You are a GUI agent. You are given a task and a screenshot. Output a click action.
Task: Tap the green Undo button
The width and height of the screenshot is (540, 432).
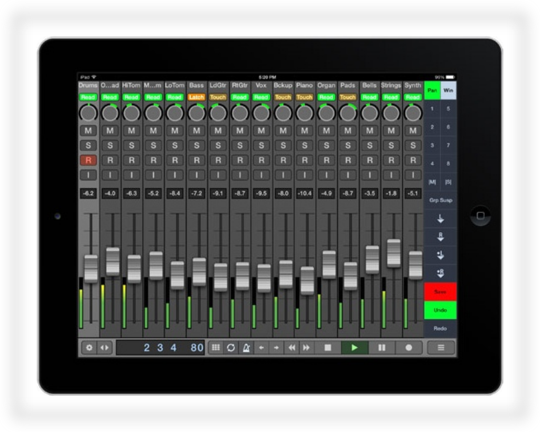(440, 310)
